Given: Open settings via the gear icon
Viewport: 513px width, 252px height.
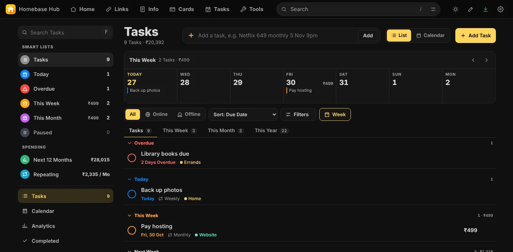Looking at the screenshot, I should [x=501, y=9].
